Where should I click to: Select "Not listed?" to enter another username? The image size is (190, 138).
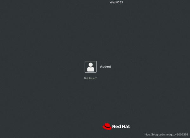90,78
